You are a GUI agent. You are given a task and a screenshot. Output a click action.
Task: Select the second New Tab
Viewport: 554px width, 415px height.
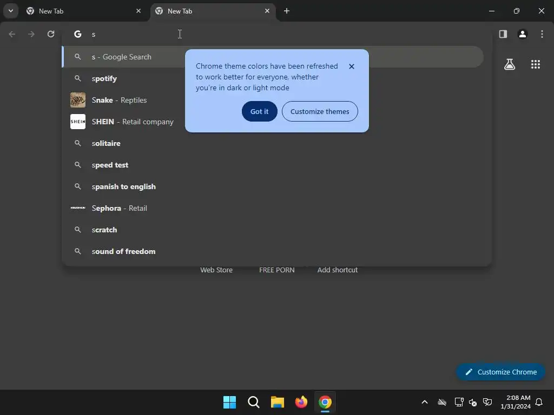[x=213, y=11]
